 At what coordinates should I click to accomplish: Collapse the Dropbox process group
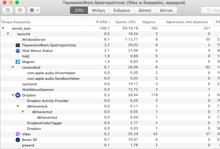(13, 95)
